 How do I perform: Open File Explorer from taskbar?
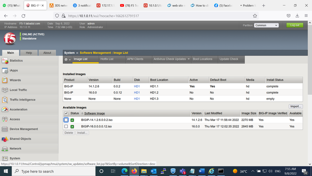[x=144, y=171]
